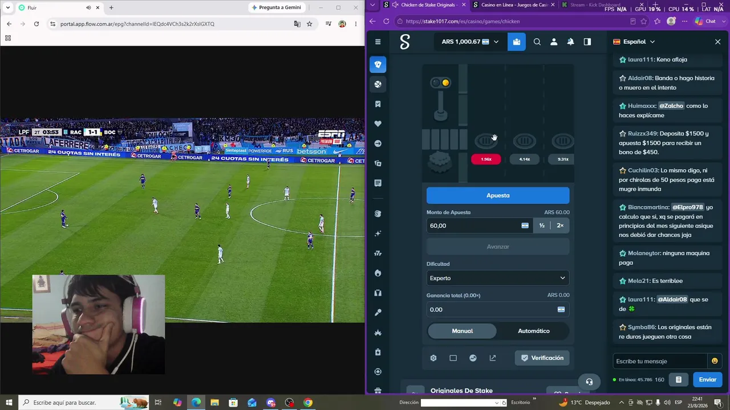This screenshot has height=410, width=730.
Task: Open game settings gear icon
Action: click(x=433, y=358)
